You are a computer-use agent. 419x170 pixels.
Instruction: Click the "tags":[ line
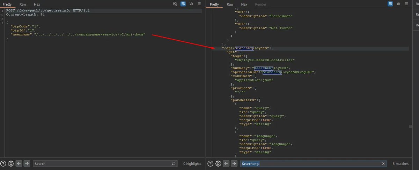pos(239,56)
